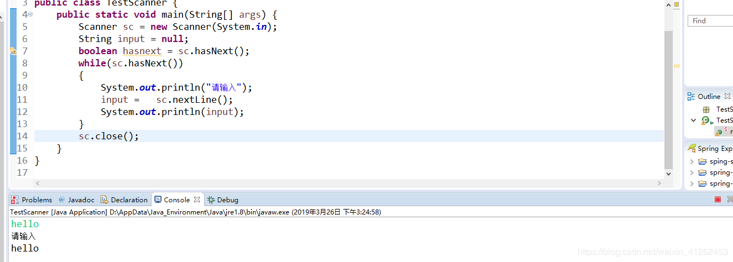Click the Problems tab icon
The image size is (733, 262).
point(15,200)
